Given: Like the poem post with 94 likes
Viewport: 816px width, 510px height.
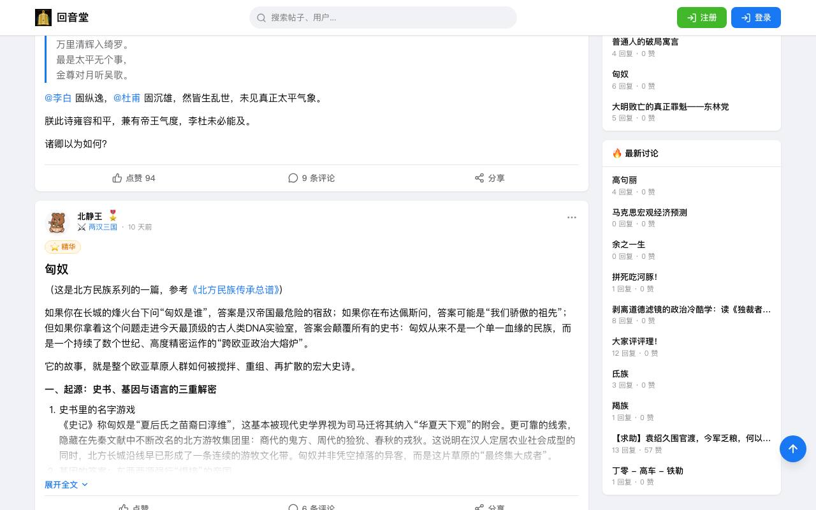Looking at the screenshot, I should point(134,178).
